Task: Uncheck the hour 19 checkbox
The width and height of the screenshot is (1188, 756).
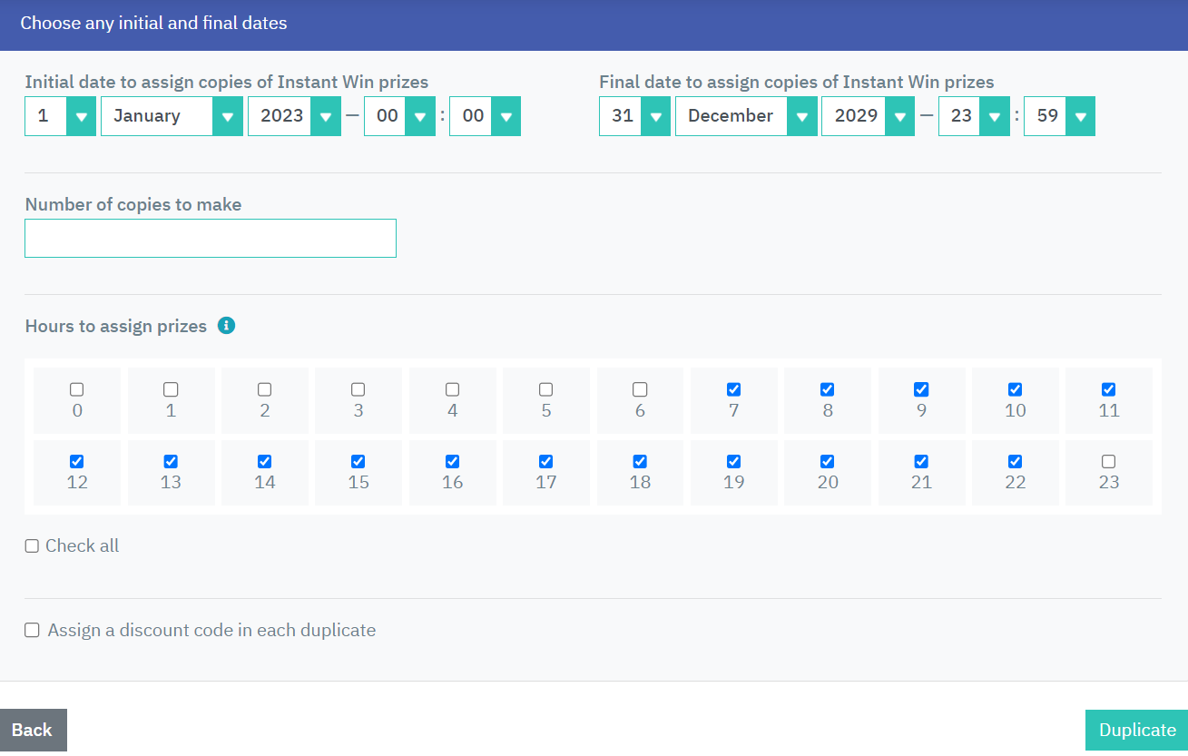Action: (x=733, y=461)
